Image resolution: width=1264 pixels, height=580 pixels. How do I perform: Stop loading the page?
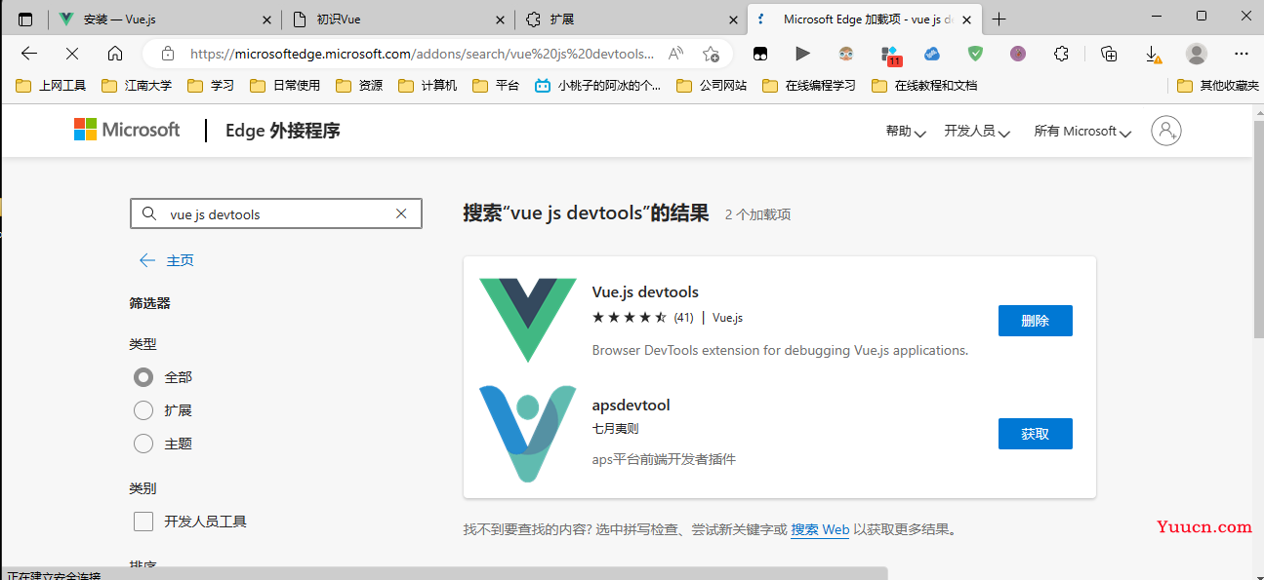coord(72,54)
